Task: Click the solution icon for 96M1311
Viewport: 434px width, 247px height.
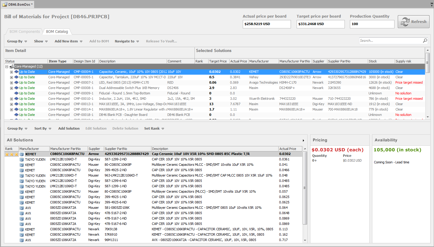Action: 22,240
